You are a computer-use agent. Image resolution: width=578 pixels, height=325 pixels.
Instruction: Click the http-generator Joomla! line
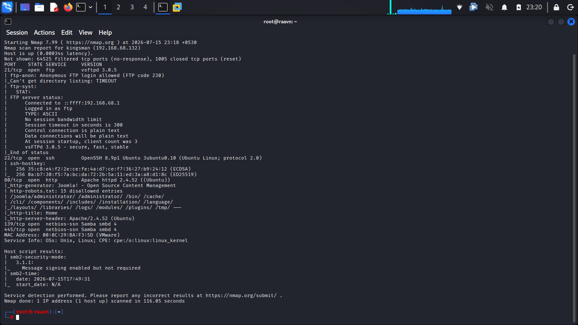tap(90, 185)
